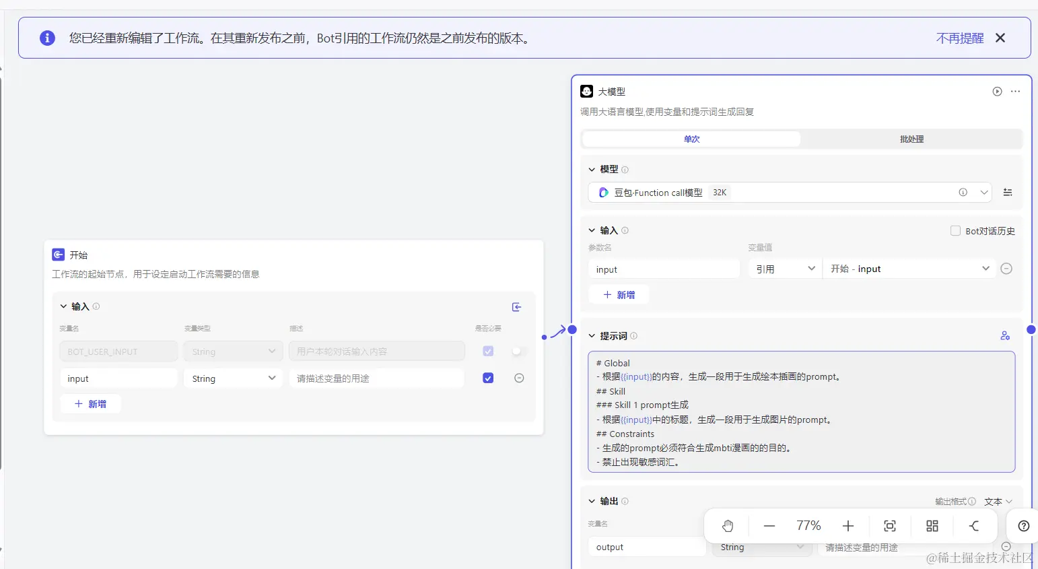The width and height of the screenshot is (1038, 569).
Task: Switch to the 单次 tab
Action: [691, 139]
